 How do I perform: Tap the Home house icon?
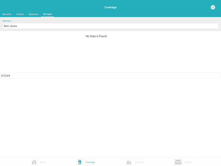pos(34,162)
